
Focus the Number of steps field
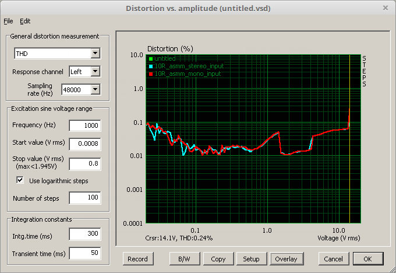84,198
